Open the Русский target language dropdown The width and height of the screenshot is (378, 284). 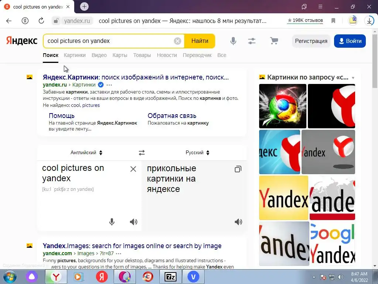click(x=197, y=153)
